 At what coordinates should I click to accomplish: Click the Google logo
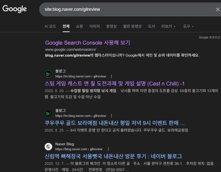click(15, 9)
